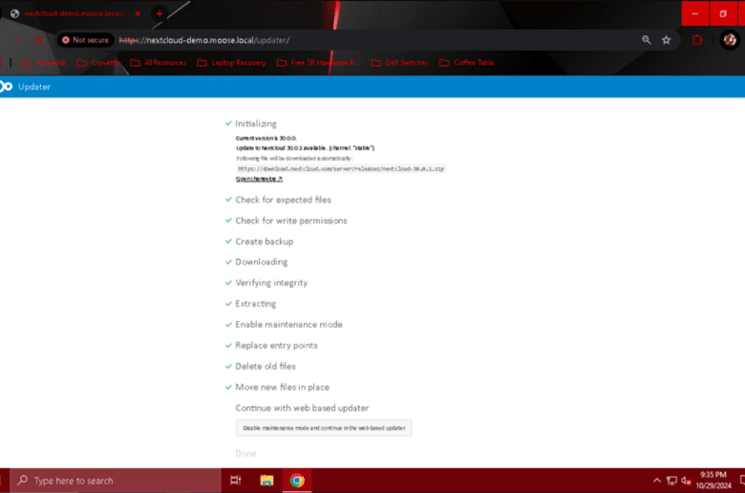
Task: Reload the page with the refresh icon
Action: click(38, 40)
